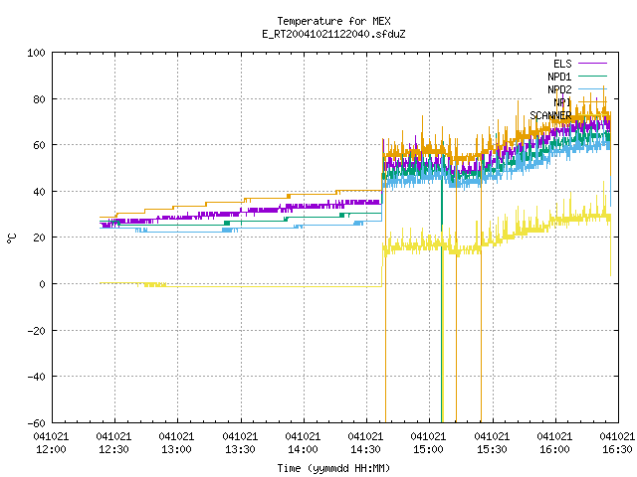Click the chart title 'Temperature for MEX'
Viewport: 637px width, 477px height.
333,21
